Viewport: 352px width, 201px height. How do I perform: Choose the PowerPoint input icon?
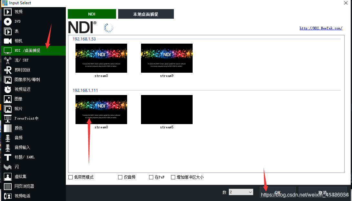click(8, 119)
